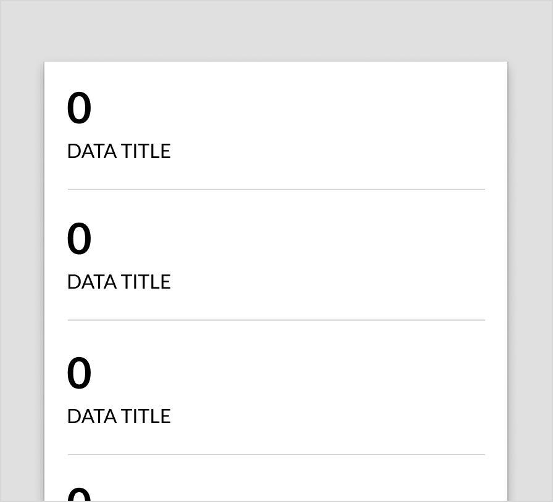553x502 pixels.
Task: Click empty white space right of first 0
Action: [309, 109]
